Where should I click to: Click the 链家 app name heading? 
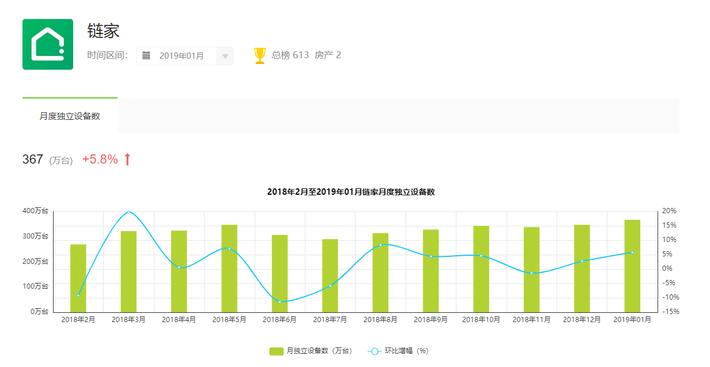point(104,31)
